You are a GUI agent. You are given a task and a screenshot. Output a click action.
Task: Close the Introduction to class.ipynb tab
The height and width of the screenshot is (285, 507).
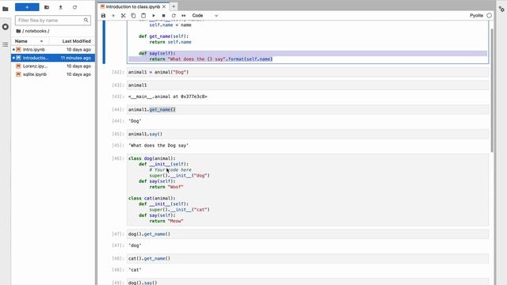pos(164,6)
